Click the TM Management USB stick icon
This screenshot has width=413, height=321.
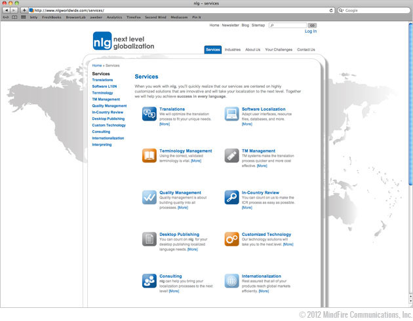pos(232,155)
